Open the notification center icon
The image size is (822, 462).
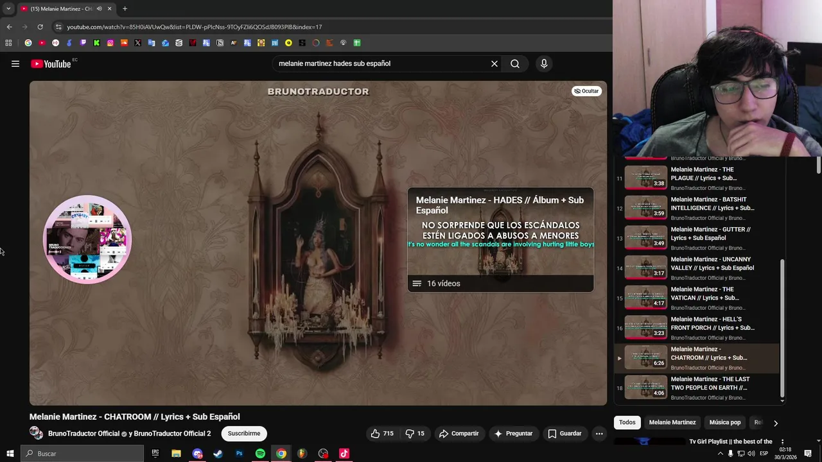coord(808,454)
